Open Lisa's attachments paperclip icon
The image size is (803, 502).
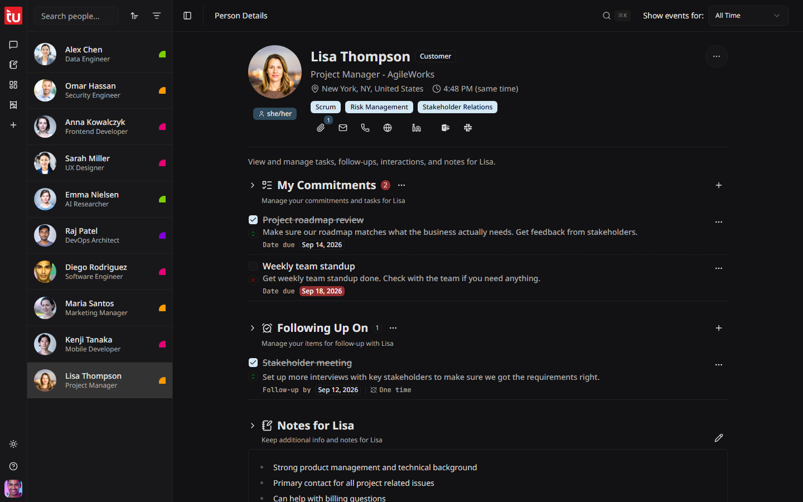pyautogui.click(x=321, y=128)
